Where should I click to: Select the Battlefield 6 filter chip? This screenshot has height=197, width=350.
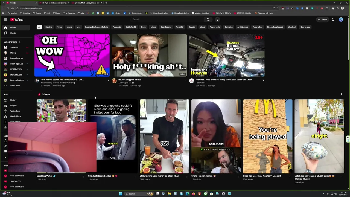pyautogui.click(x=131, y=27)
